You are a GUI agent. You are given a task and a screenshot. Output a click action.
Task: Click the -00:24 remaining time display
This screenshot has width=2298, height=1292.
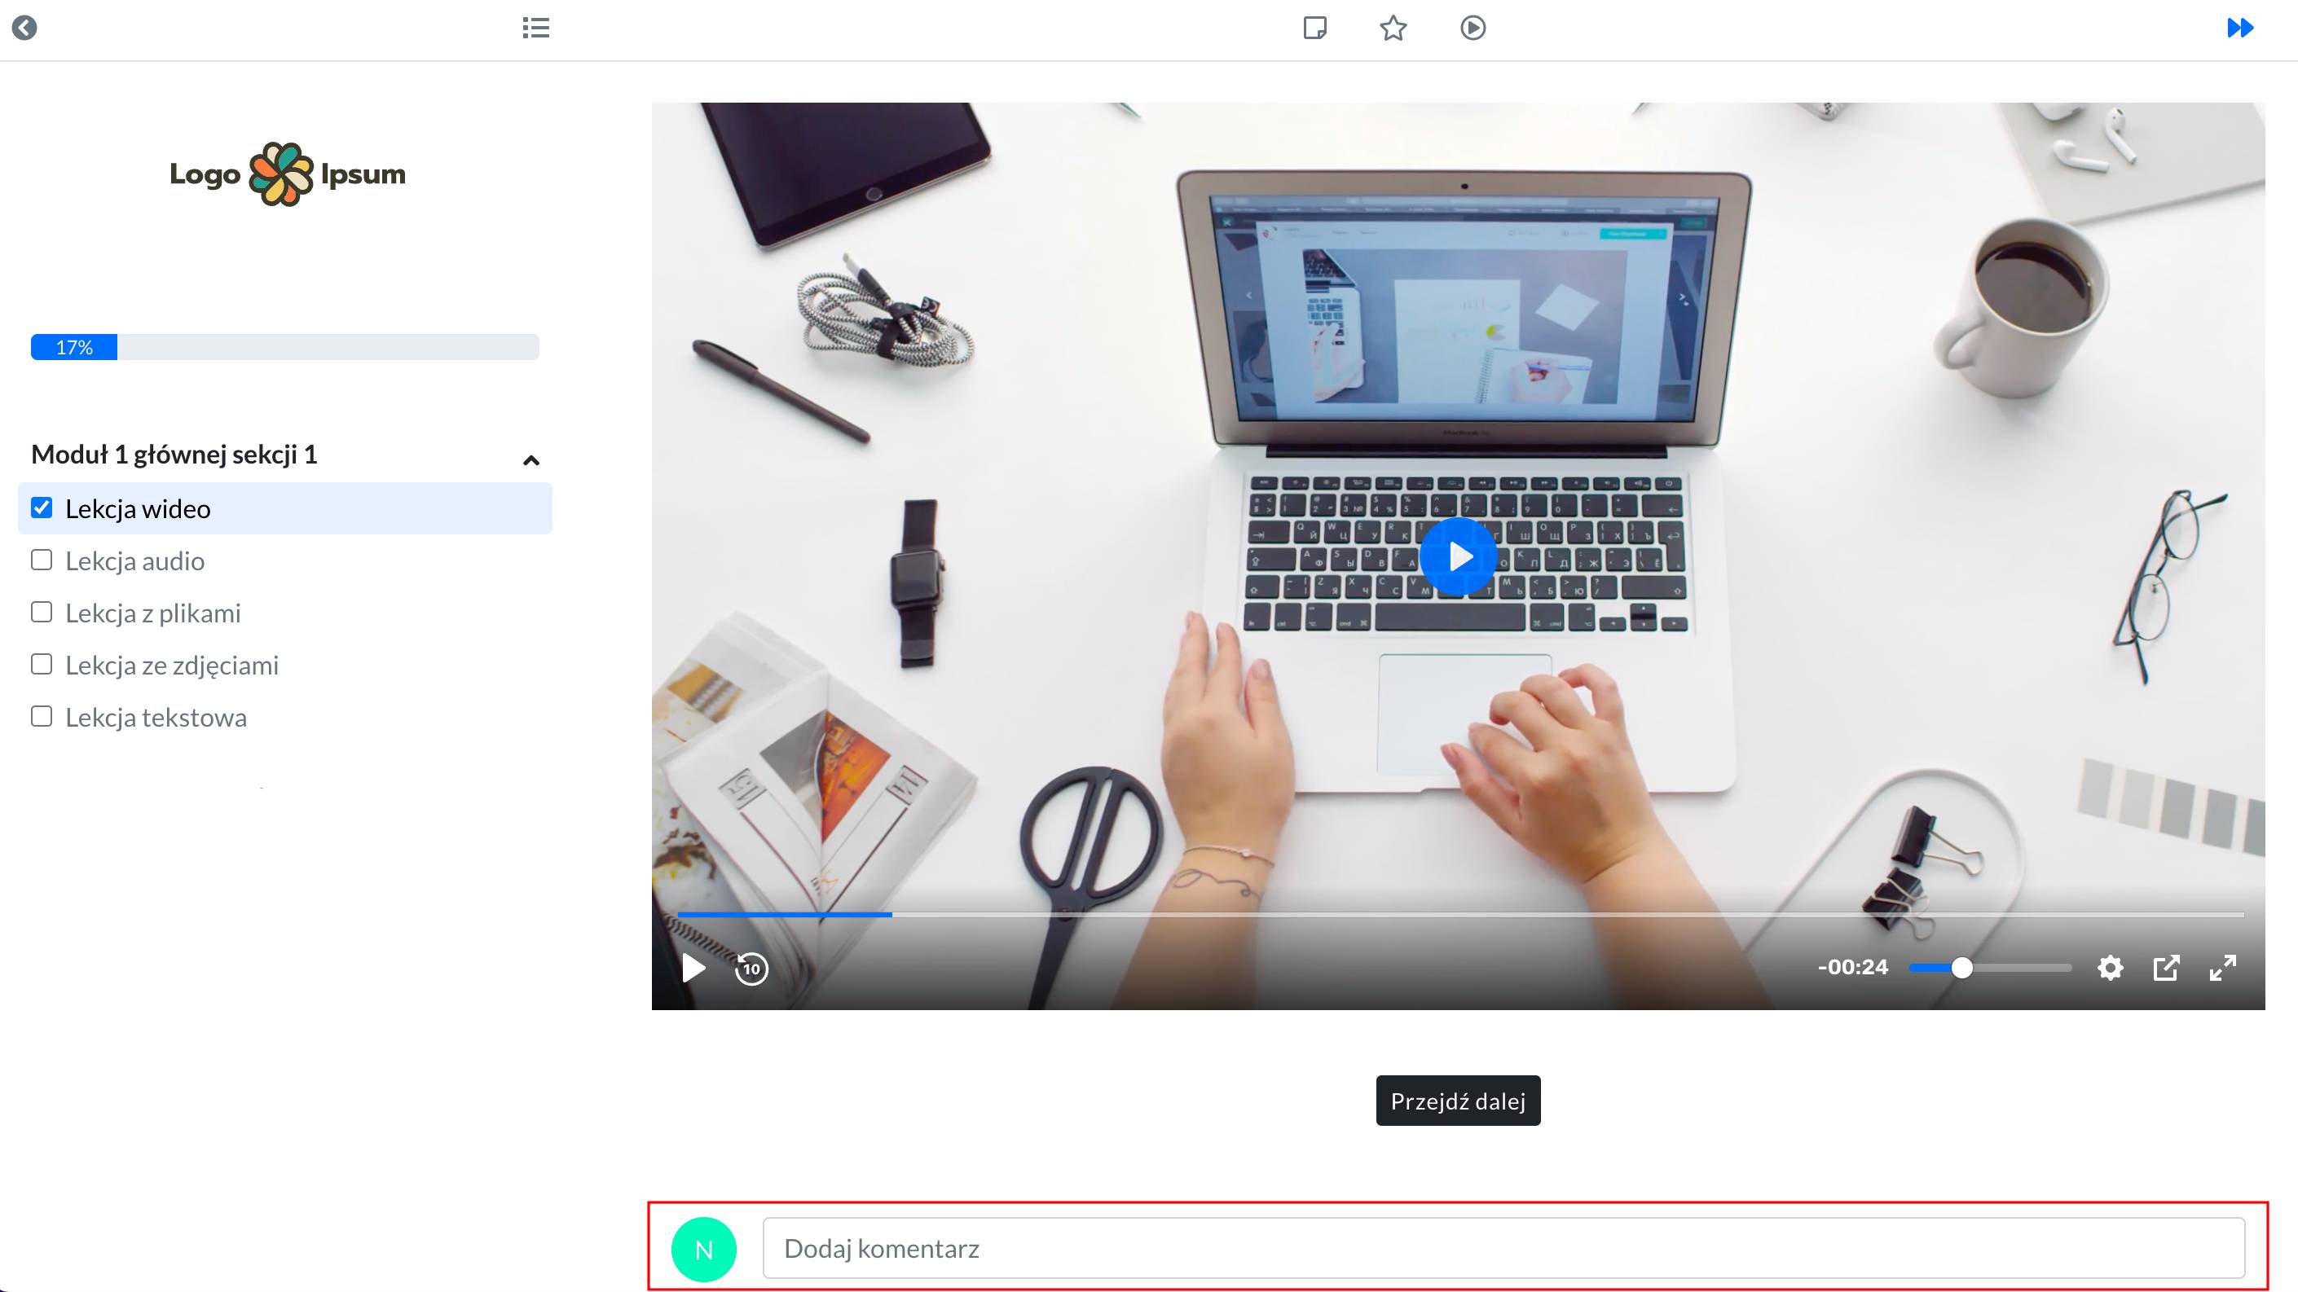(x=1853, y=968)
